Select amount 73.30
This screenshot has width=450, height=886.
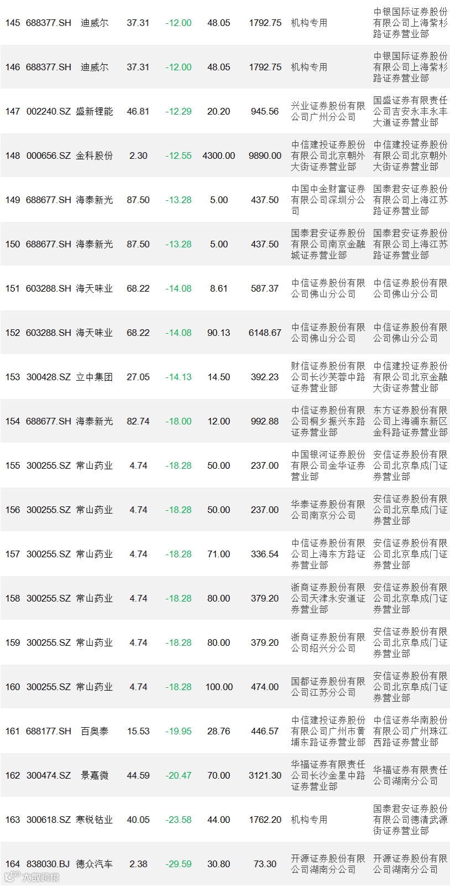[265, 864]
